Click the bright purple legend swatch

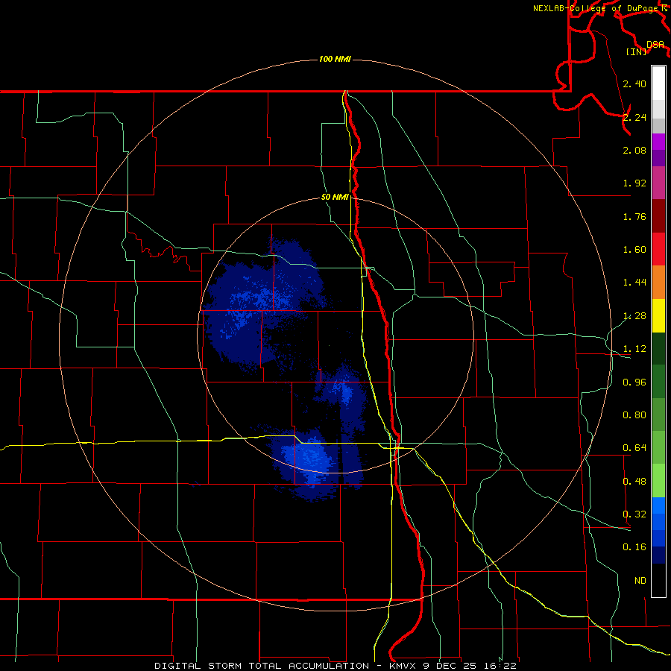658,142
